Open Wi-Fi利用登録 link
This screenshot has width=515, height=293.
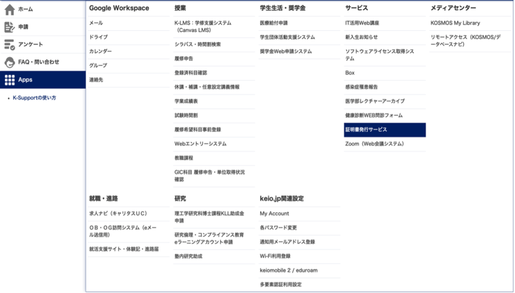coord(275,256)
